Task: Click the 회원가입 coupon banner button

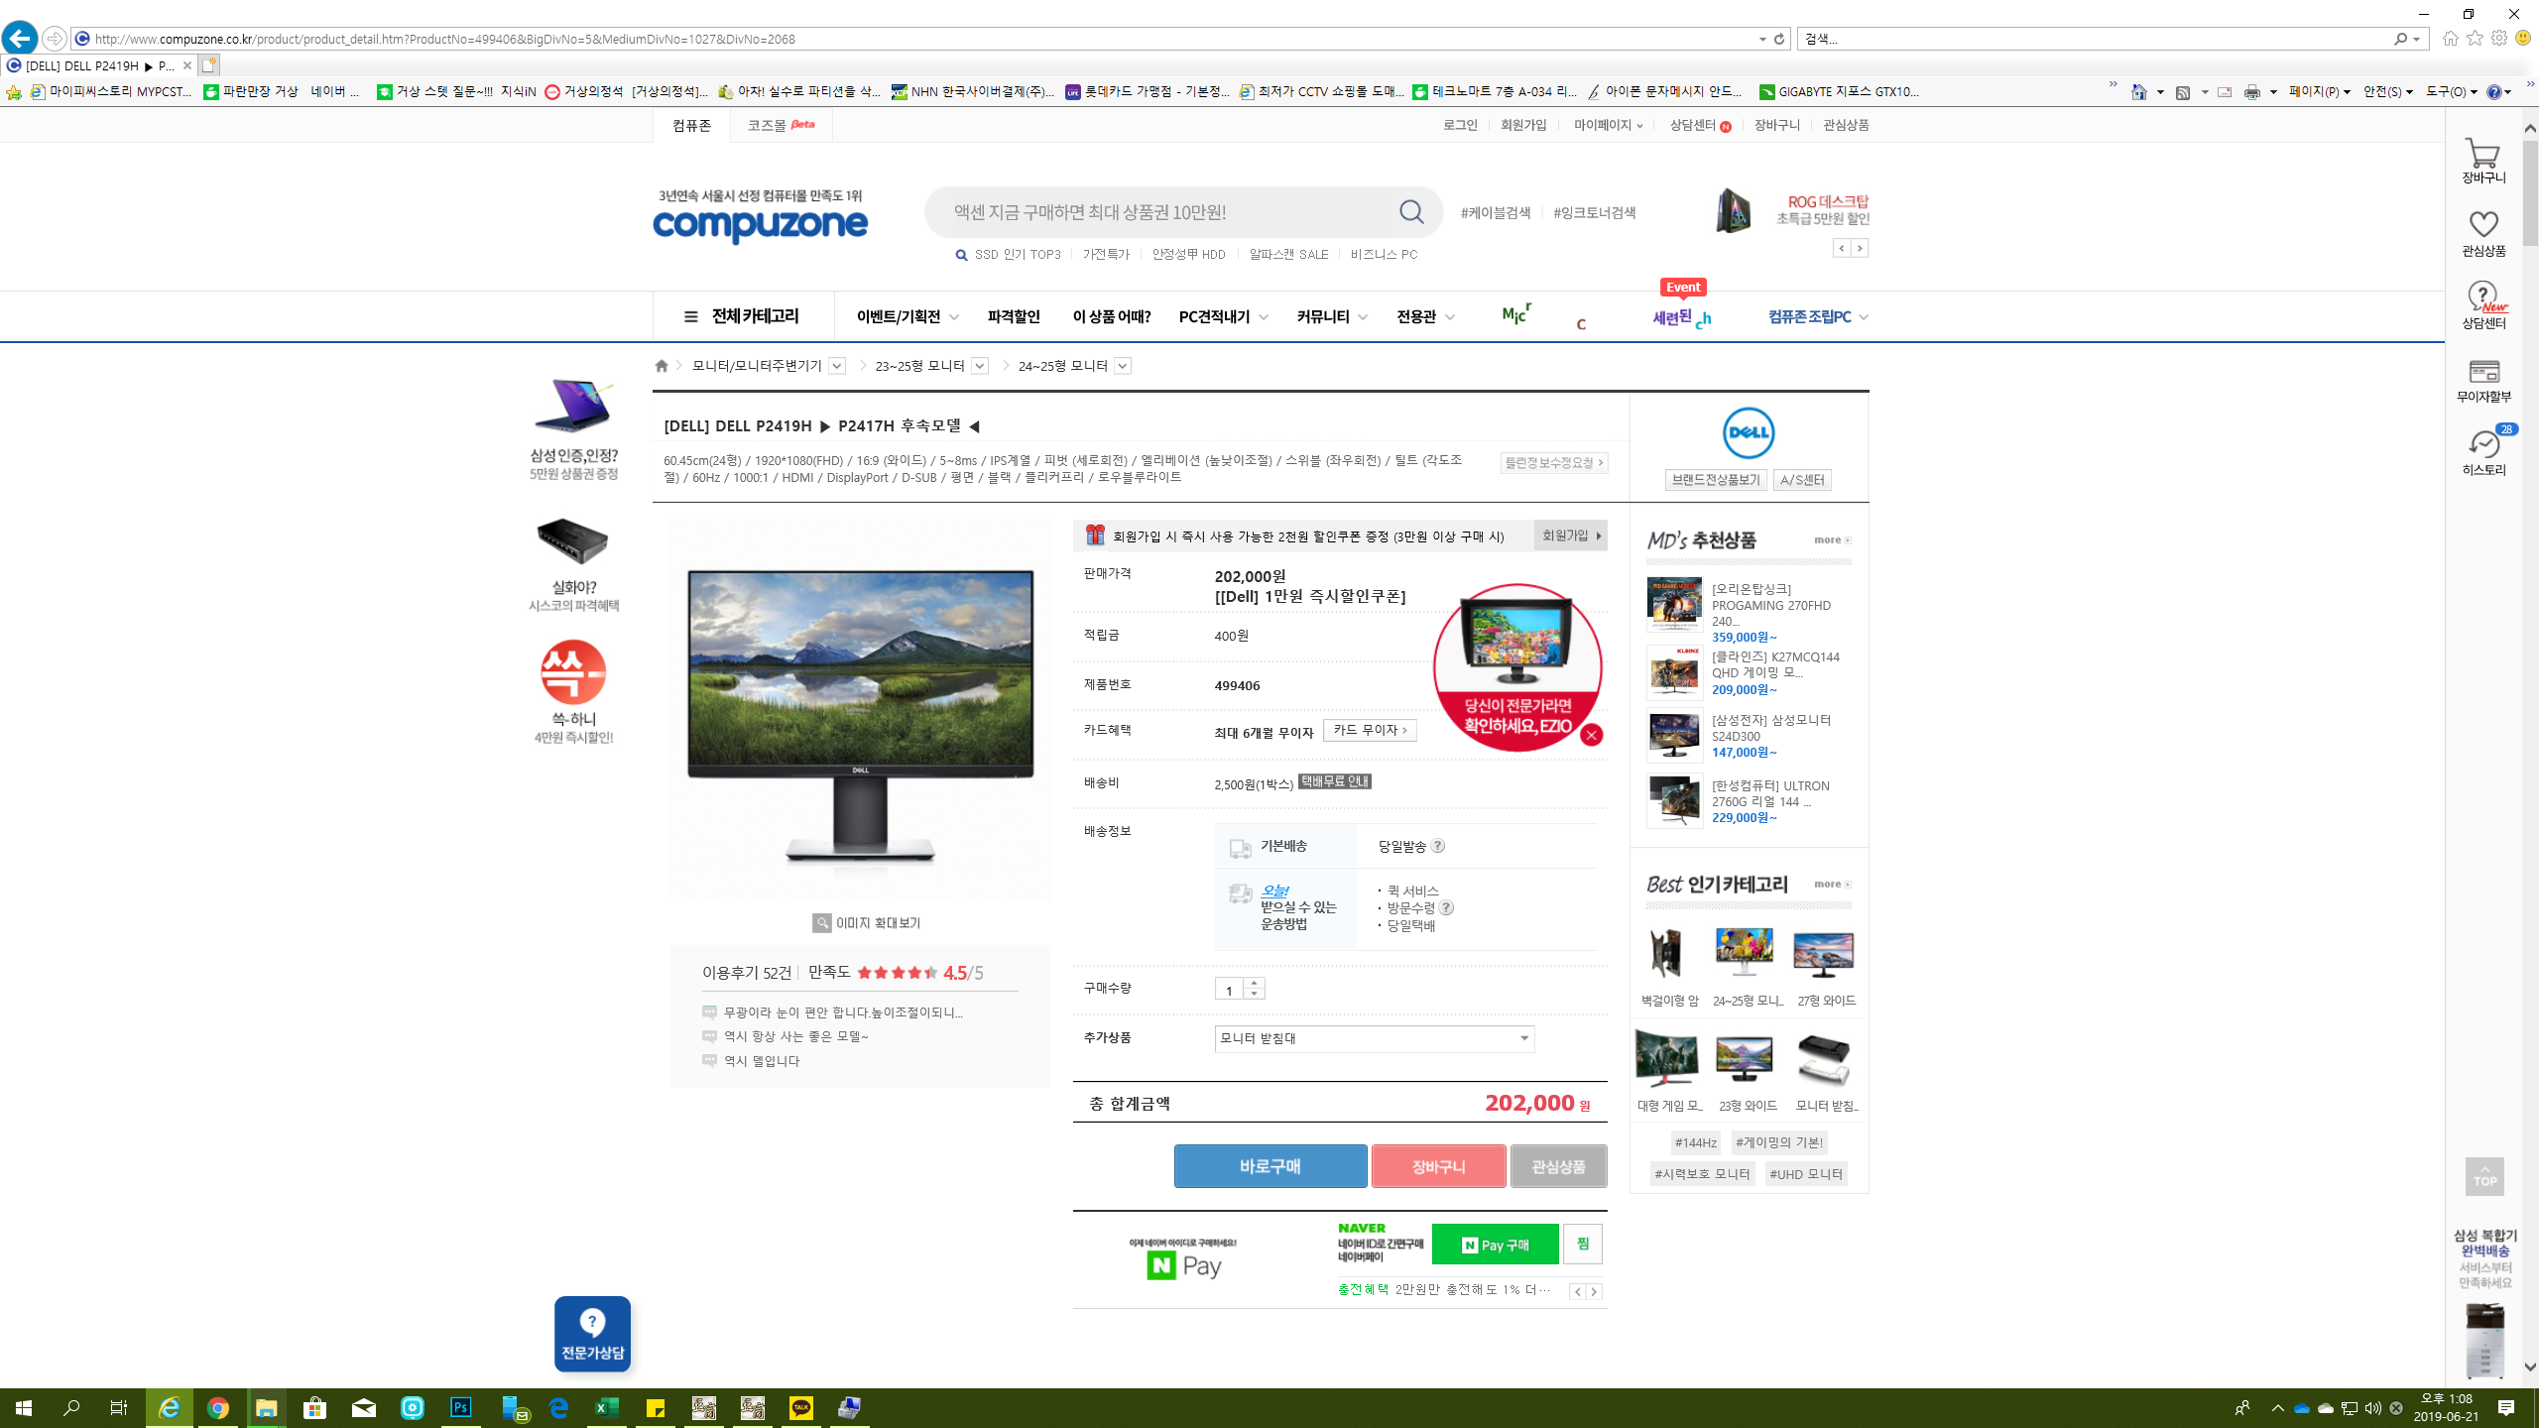Action: pyautogui.click(x=1570, y=535)
